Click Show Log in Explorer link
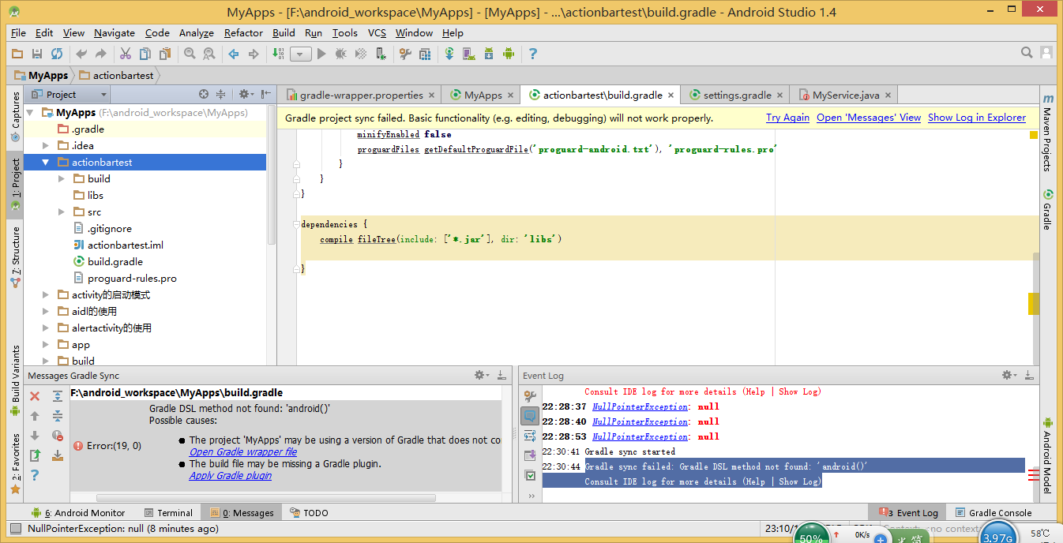Image resolution: width=1063 pixels, height=543 pixels. pos(977,118)
